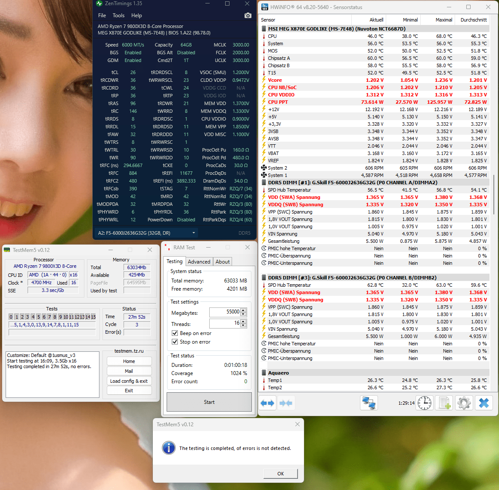Select the Chipsatz A temperature row
499x490 pixels.
click(x=375, y=58)
